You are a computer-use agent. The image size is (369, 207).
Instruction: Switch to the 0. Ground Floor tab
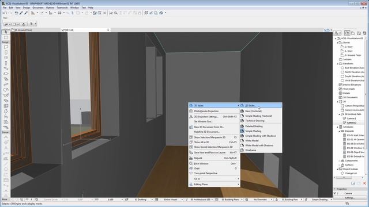point(35,30)
